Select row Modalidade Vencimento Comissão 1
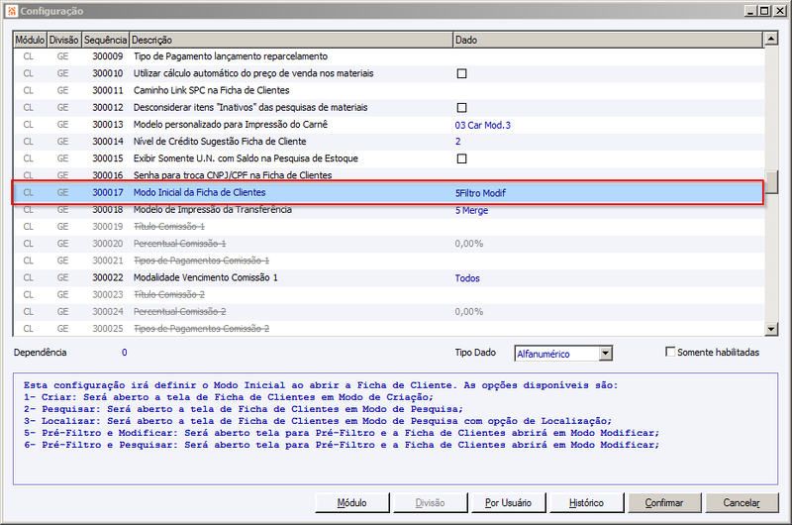 tap(388, 277)
